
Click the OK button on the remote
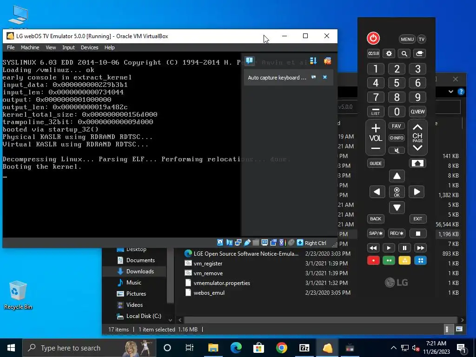[397, 192]
